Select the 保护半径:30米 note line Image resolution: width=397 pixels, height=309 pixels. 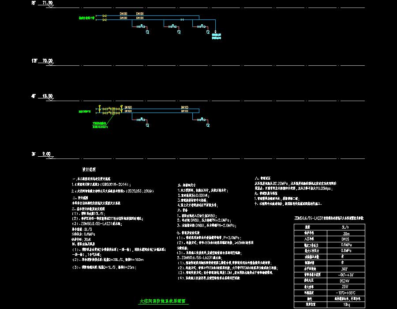(x=82, y=239)
